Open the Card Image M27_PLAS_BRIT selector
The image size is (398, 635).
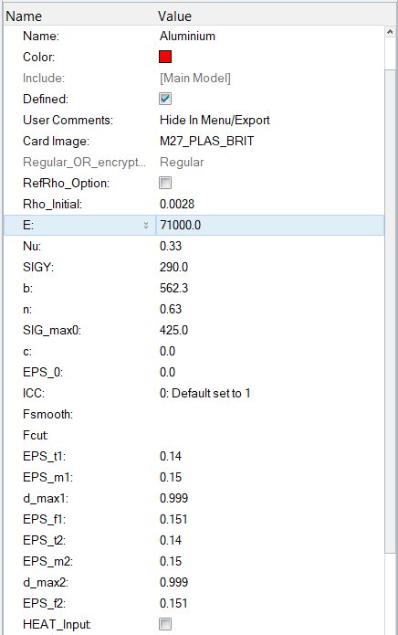[270, 141]
